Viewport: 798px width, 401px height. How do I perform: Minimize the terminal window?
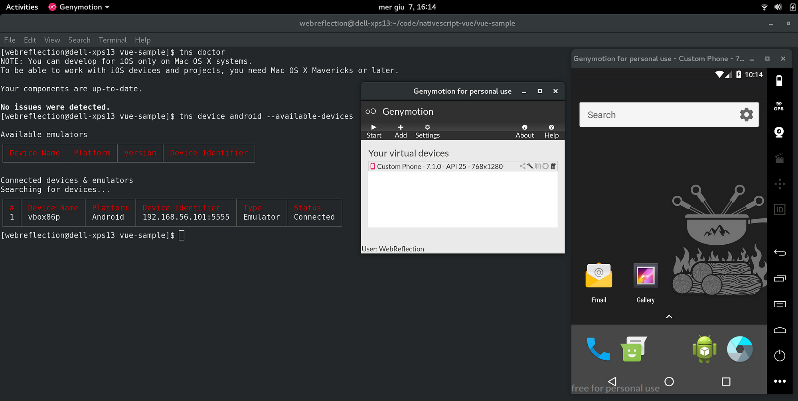[x=771, y=24]
